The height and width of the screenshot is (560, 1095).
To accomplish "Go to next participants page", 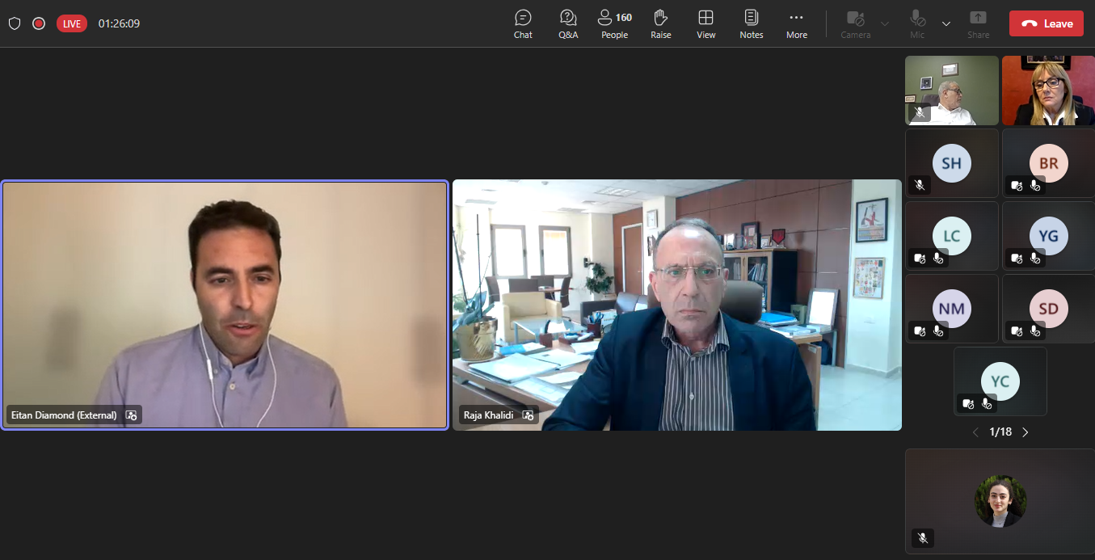I will click(1026, 432).
